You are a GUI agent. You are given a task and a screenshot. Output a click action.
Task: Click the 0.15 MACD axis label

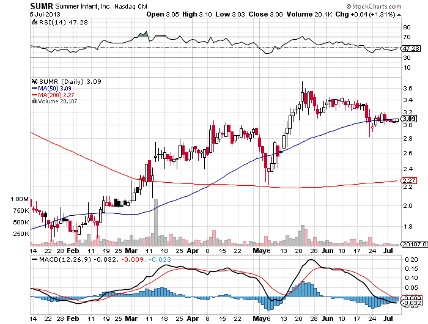[411, 268]
